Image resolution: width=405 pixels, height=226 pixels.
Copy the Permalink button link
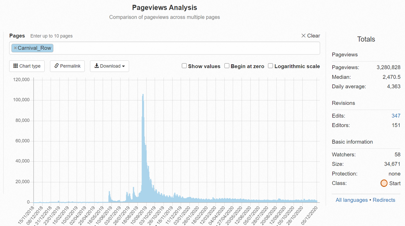tap(67, 66)
